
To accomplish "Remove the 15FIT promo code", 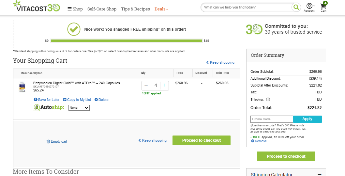I will point(259,141).
